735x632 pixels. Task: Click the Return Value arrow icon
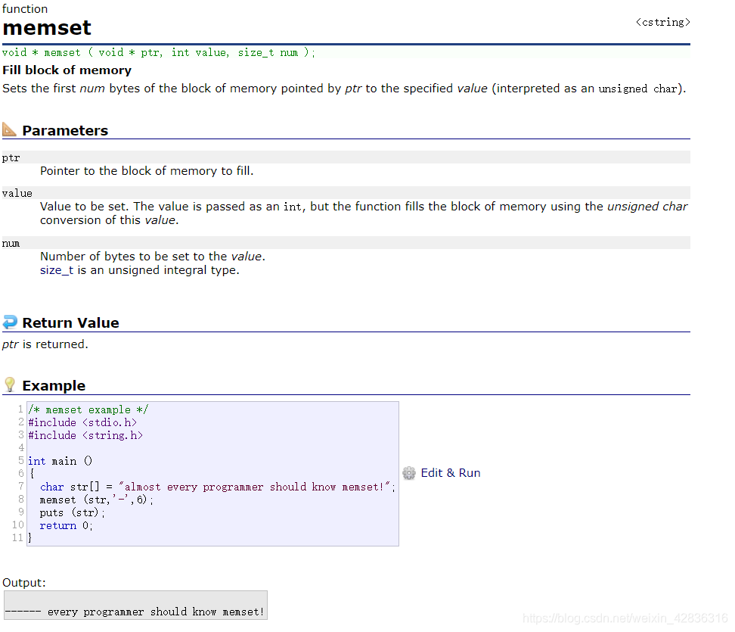click(10, 322)
